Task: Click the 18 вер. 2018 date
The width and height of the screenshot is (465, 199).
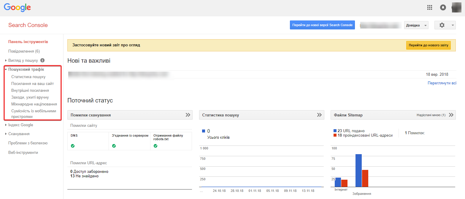Action: pyautogui.click(x=437, y=75)
